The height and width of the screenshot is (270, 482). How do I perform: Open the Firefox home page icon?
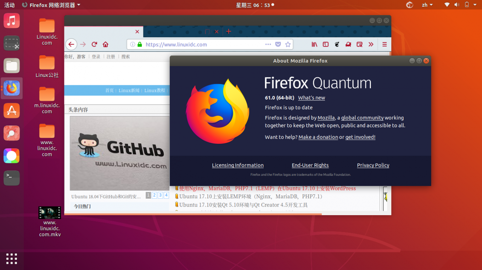click(105, 44)
